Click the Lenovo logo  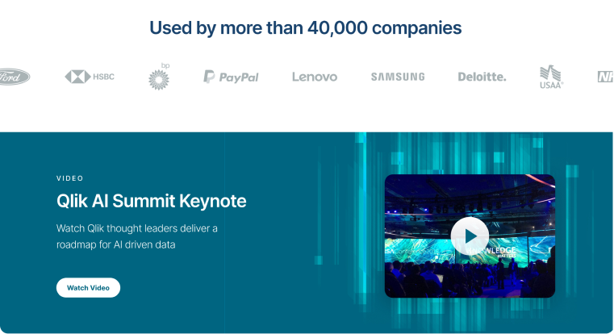[x=315, y=77]
